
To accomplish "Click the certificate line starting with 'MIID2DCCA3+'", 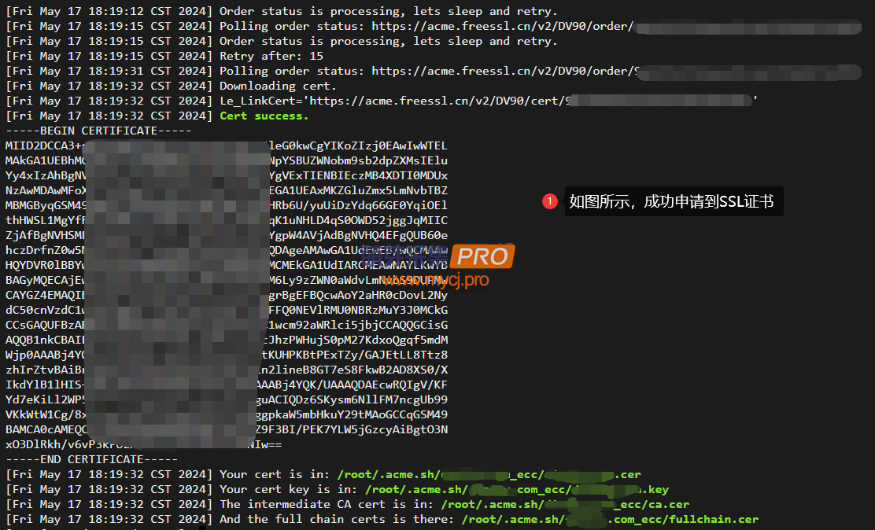I will click(x=227, y=145).
